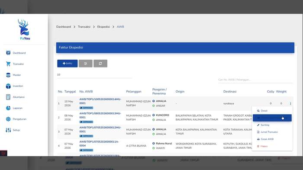Open the rows-per-page selector showing 10

(94, 75)
